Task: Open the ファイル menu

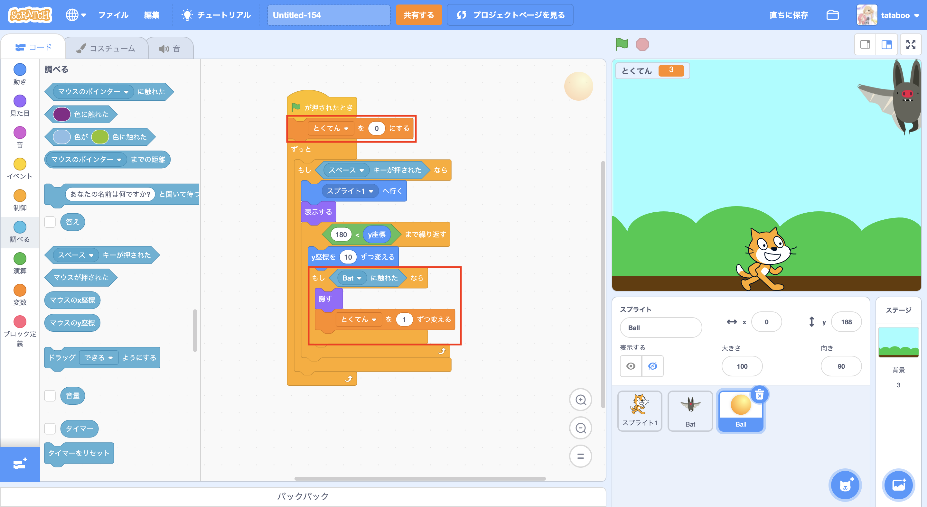Action: point(113,15)
